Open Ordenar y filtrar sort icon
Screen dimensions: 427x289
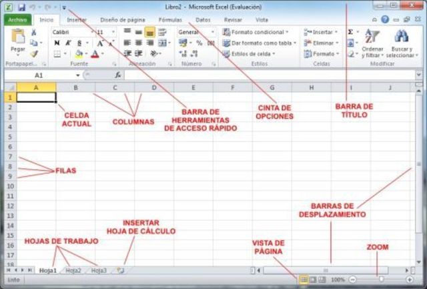[372, 36]
